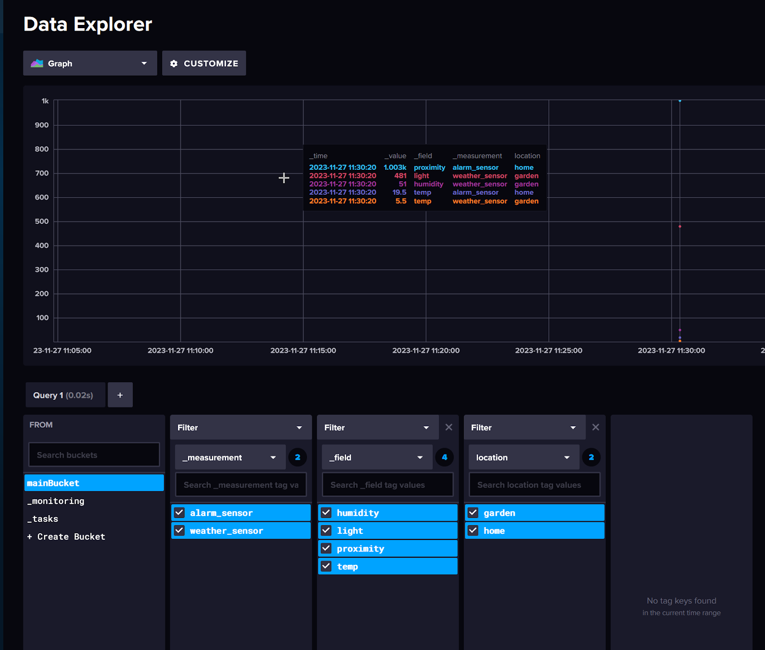Click the red light data point near 481
This screenshot has width=765, height=650.
coord(680,226)
